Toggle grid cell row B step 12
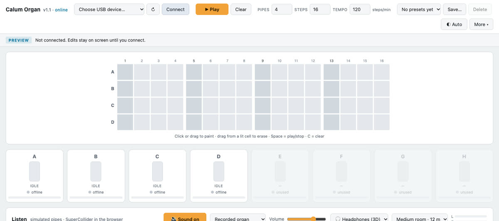 coord(313,88)
